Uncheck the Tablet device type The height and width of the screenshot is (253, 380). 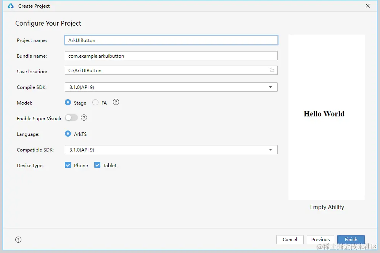point(97,165)
